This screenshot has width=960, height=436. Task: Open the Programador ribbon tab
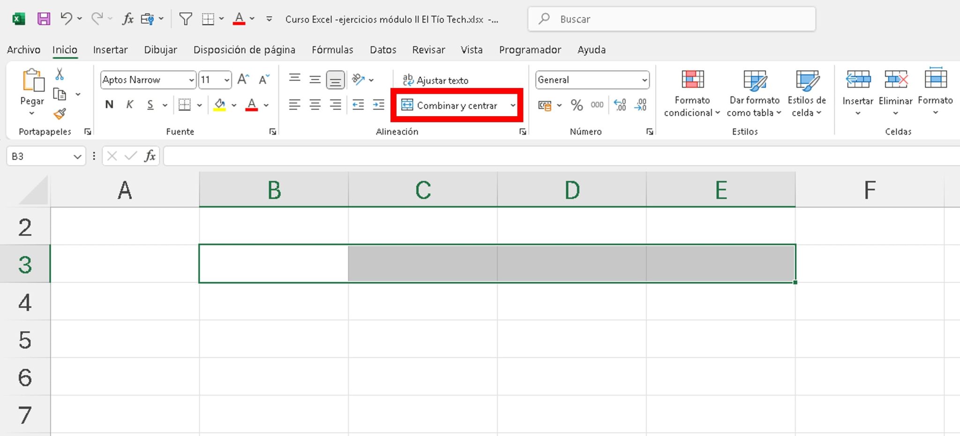(x=530, y=50)
